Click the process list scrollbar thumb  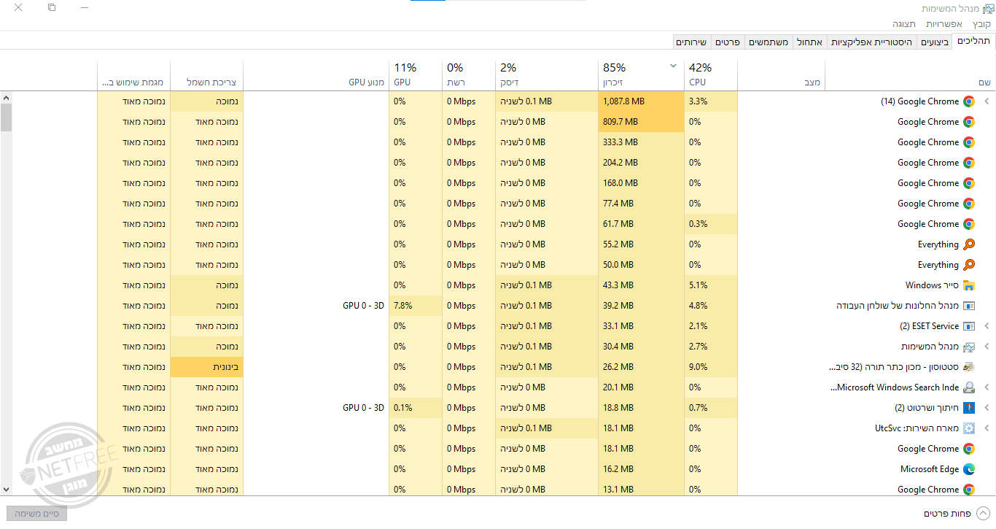(x=6, y=117)
